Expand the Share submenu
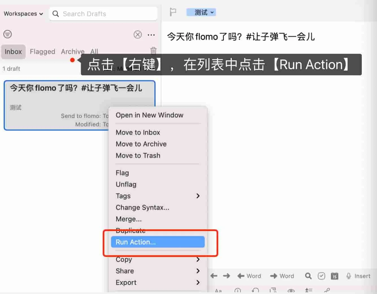The width and height of the screenshot is (377, 294). click(x=158, y=271)
